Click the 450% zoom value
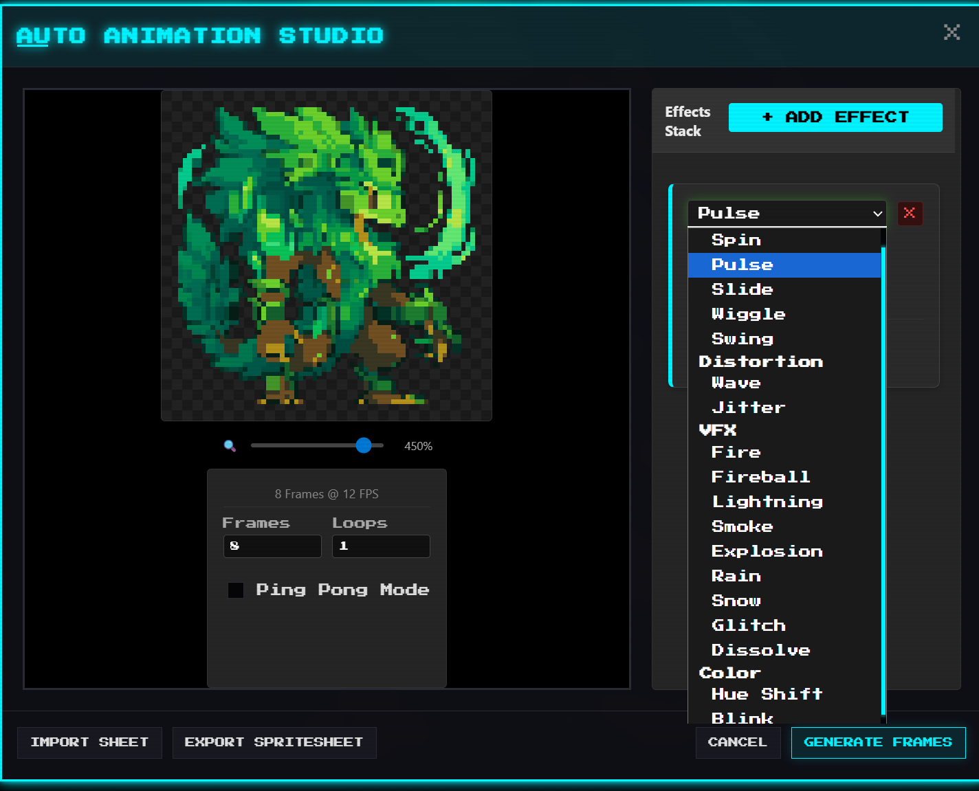 (418, 447)
